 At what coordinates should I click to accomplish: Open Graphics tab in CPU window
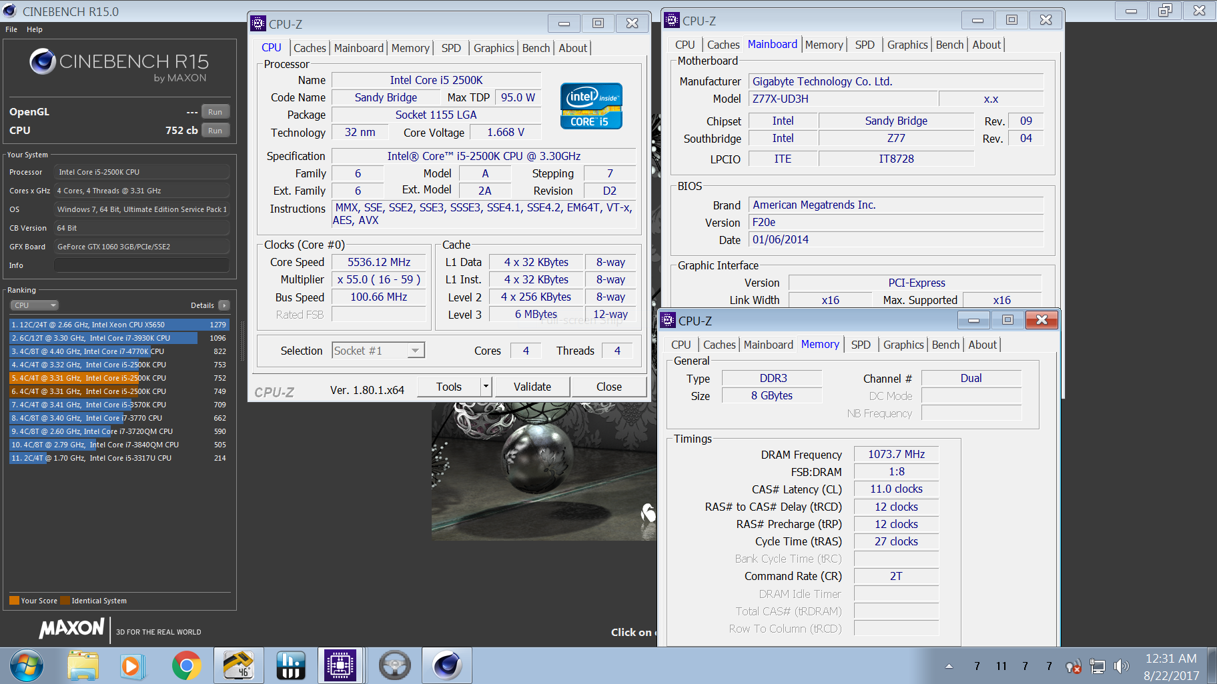coord(494,48)
